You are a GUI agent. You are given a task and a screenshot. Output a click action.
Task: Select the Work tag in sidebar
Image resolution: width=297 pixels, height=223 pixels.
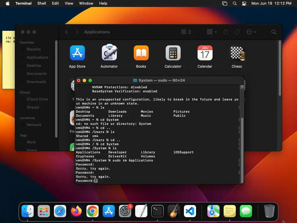(31, 142)
